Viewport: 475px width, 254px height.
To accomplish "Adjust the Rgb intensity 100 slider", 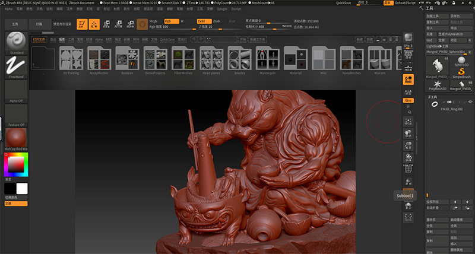I will tap(173, 27).
